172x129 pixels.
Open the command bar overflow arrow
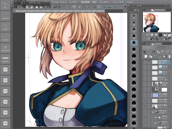pos(125,7)
